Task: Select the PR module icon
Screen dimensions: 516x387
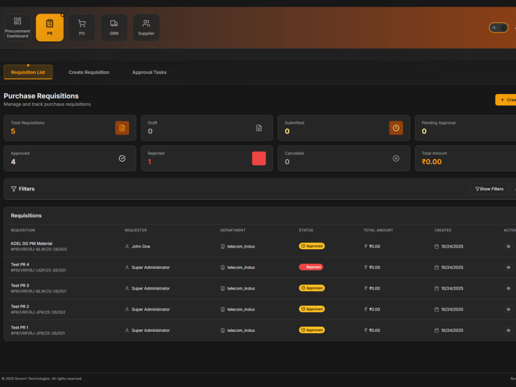Action: click(x=50, y=28)
